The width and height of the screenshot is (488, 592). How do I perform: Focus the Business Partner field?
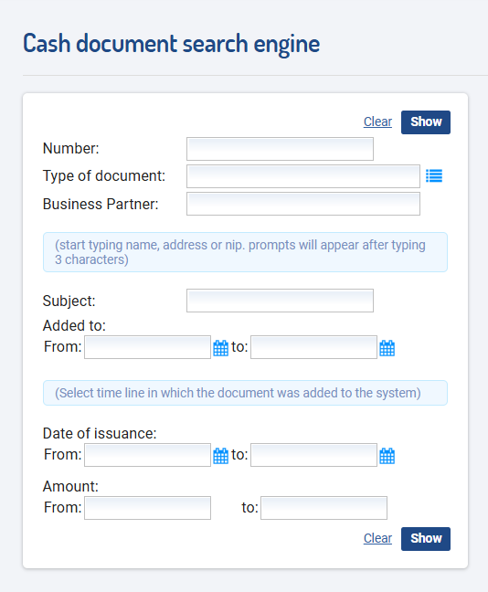pos(303,204)
